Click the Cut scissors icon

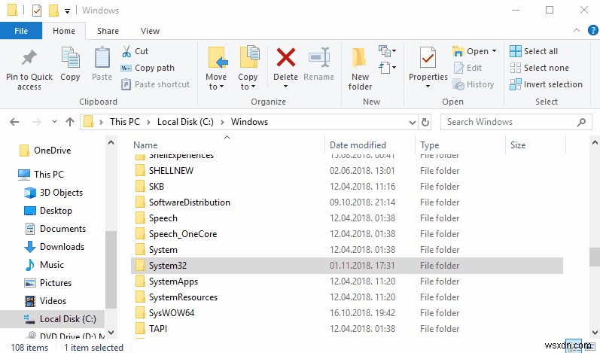pos(126,51)
